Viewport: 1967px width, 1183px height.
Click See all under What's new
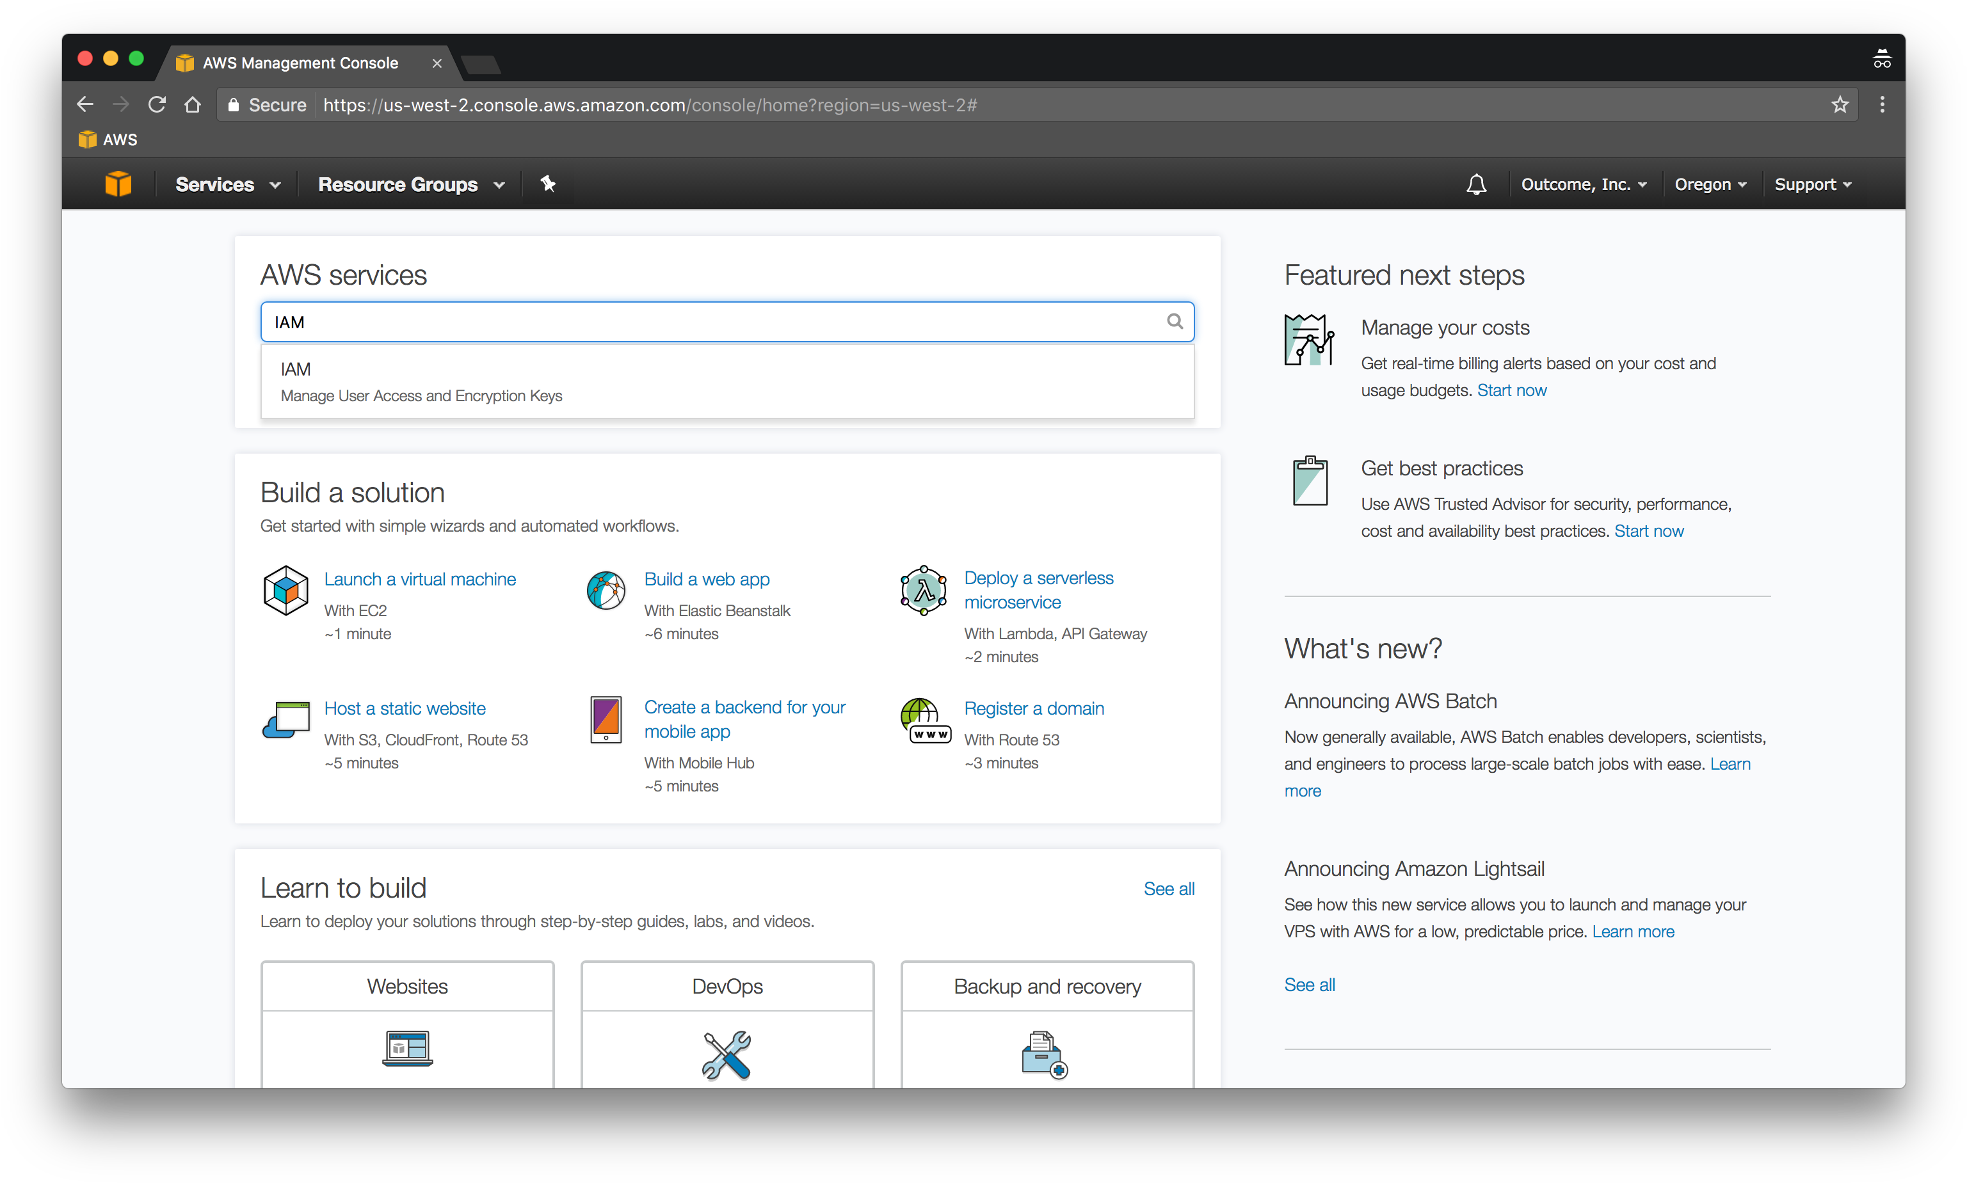[1308, 985]
